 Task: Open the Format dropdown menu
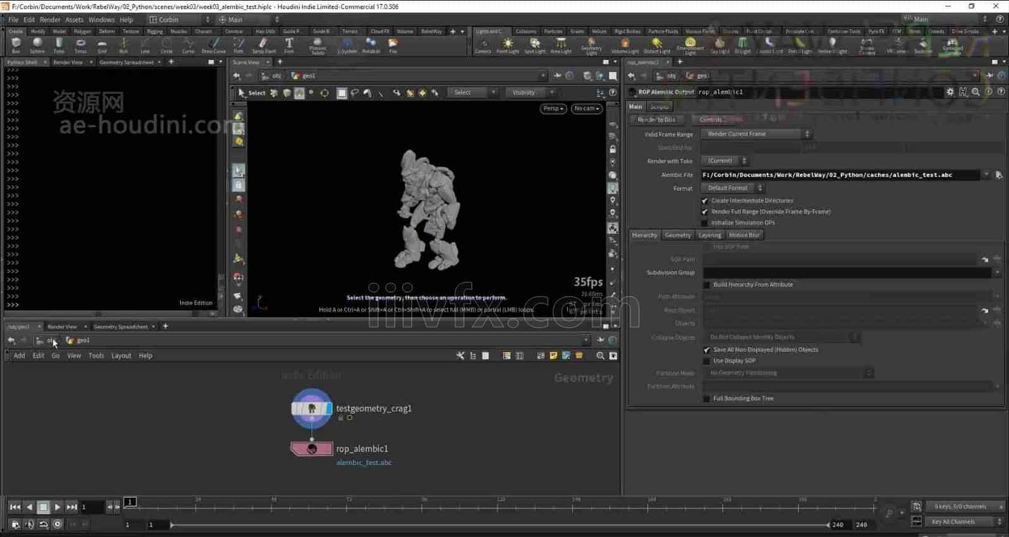pos(732,188)
